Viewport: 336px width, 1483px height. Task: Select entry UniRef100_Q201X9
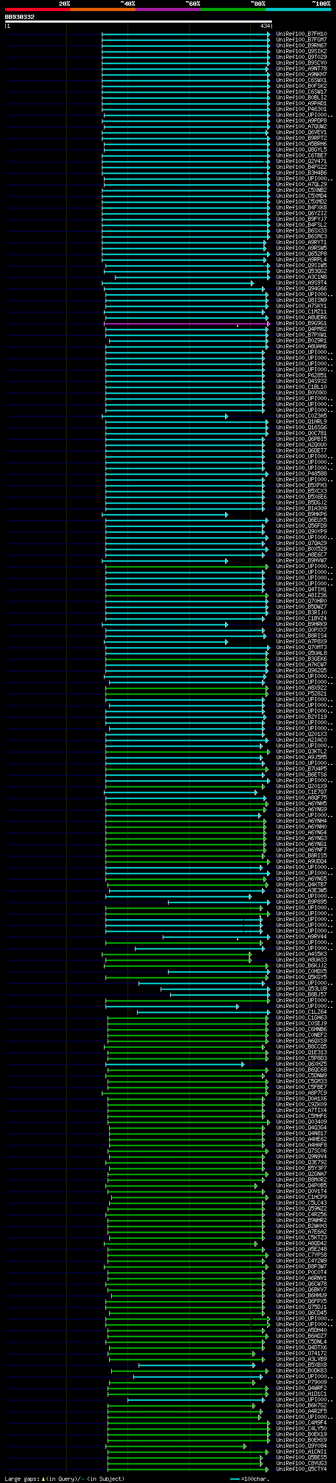point(301,786)
